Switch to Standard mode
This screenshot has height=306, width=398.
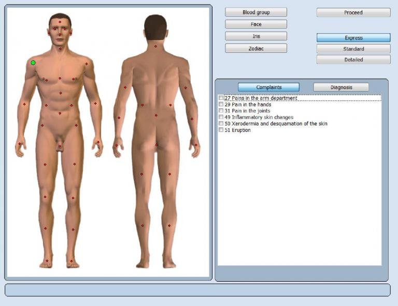353,49
